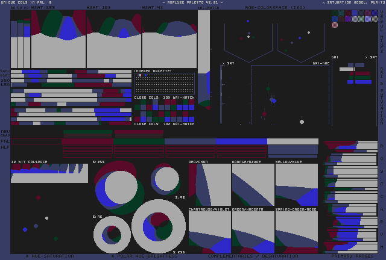Click the 'NEU GRAY' row label
The image size is (386, 260).
coord(5,133)
